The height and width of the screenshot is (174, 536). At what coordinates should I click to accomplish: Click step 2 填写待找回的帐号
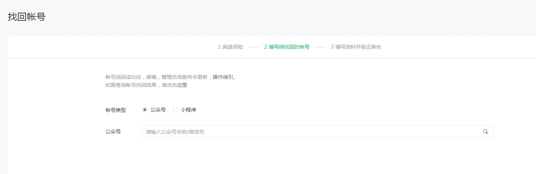click(x=287, y=47)
